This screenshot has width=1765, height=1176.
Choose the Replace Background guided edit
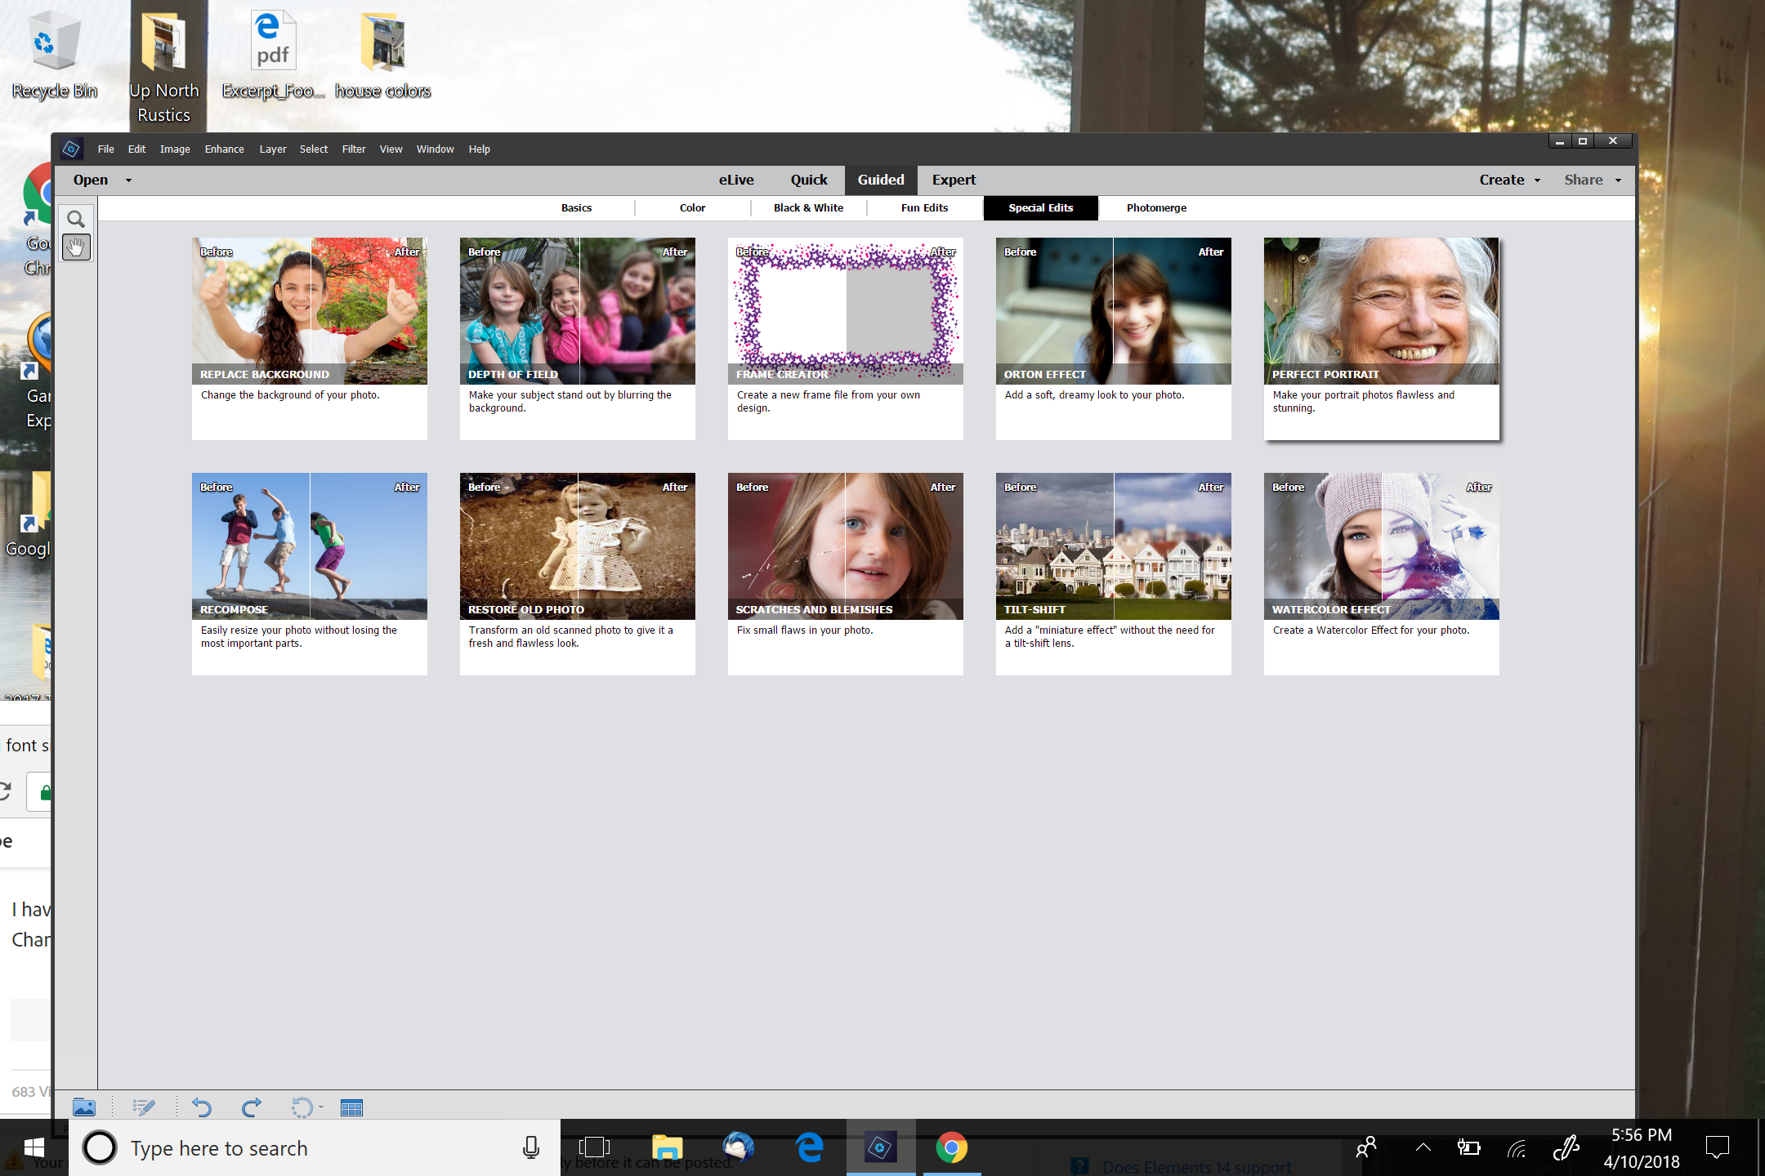[x=310, y=338]
